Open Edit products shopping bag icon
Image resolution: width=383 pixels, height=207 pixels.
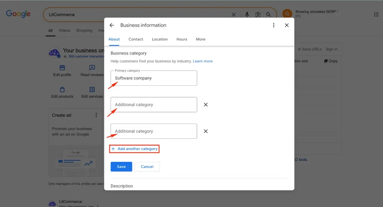pyautogui.click(x=62, y=90)
